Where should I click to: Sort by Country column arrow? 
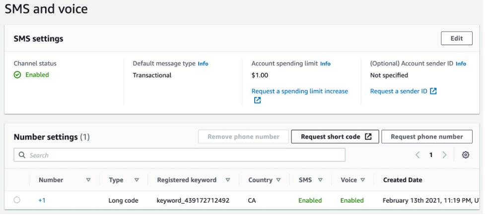point(278,180)
